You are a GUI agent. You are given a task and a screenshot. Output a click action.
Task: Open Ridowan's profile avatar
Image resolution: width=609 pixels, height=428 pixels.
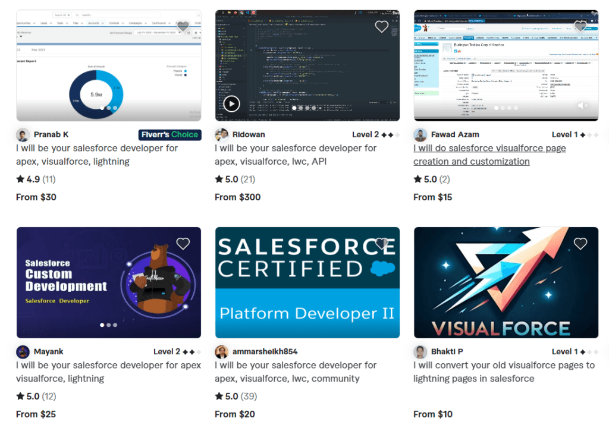pos(222,135)
